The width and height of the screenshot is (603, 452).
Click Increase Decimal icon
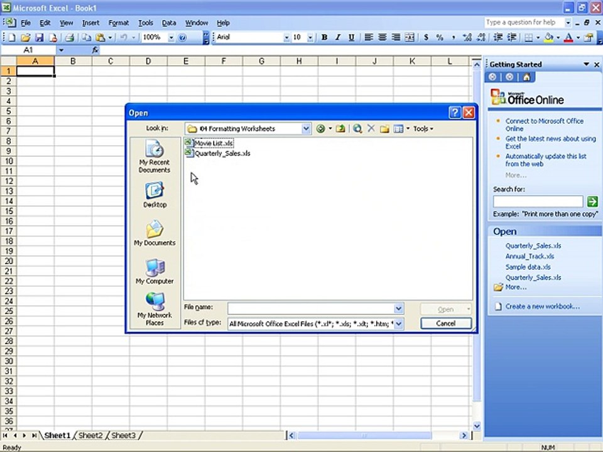click(x=467, y=37)
